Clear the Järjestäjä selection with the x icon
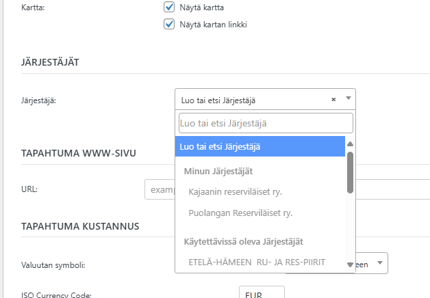This screenshot has height=298, width=430. pyautogui.click(x=333, y=100)
